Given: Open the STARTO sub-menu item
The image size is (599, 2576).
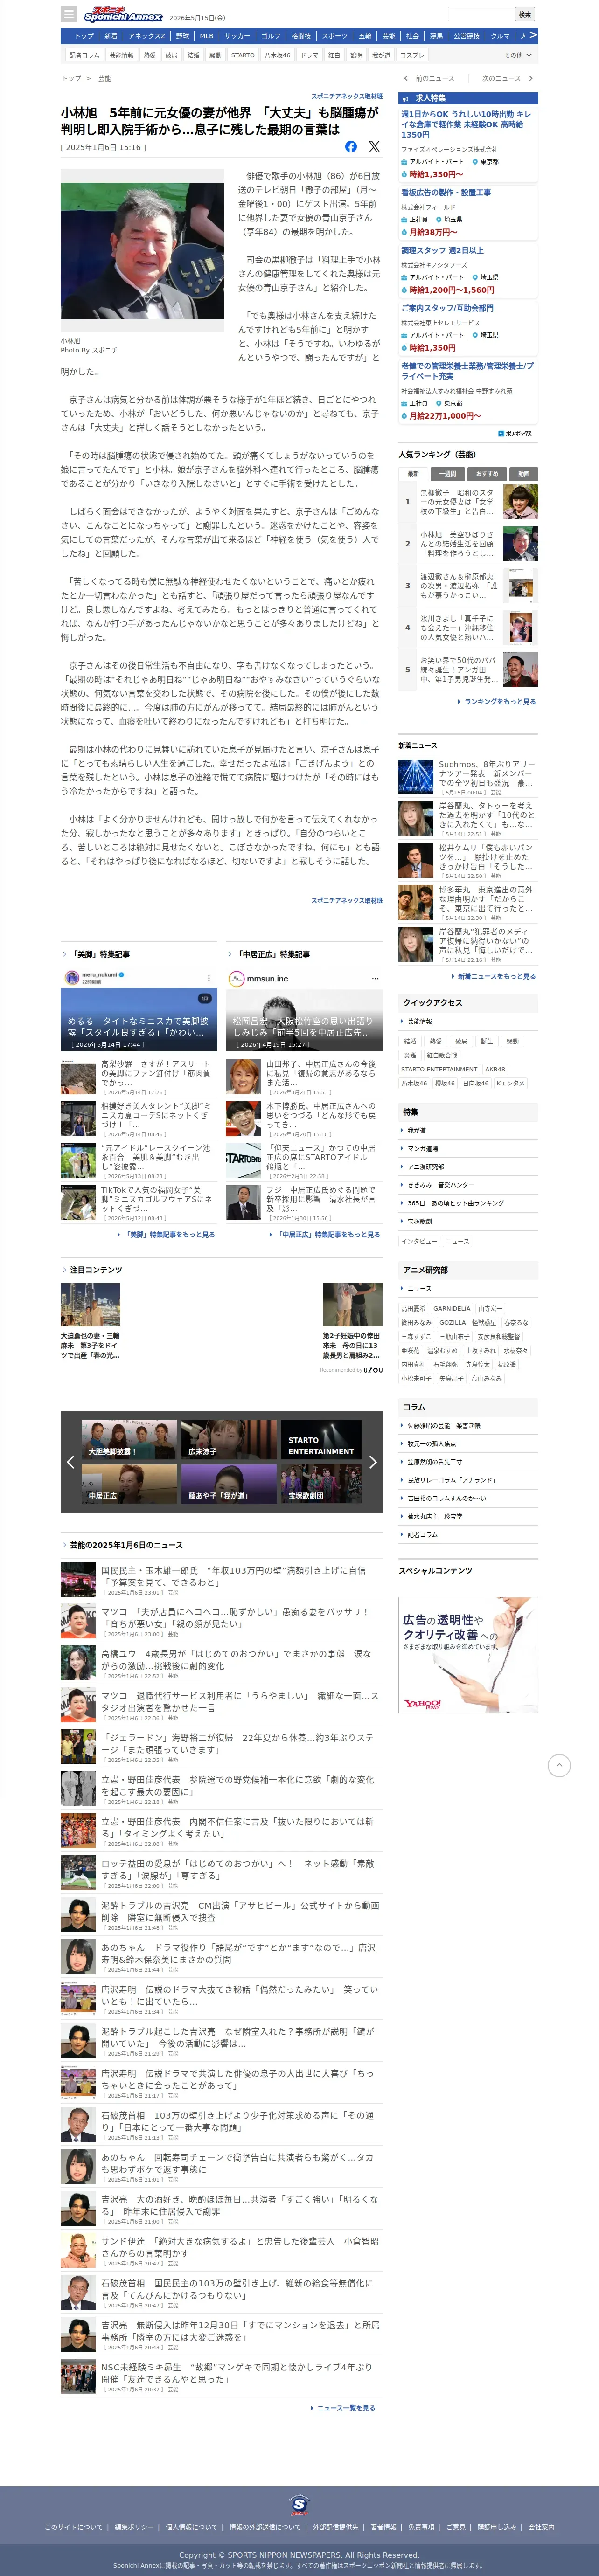Looking at the screenshot, I should tap(243, 56).
